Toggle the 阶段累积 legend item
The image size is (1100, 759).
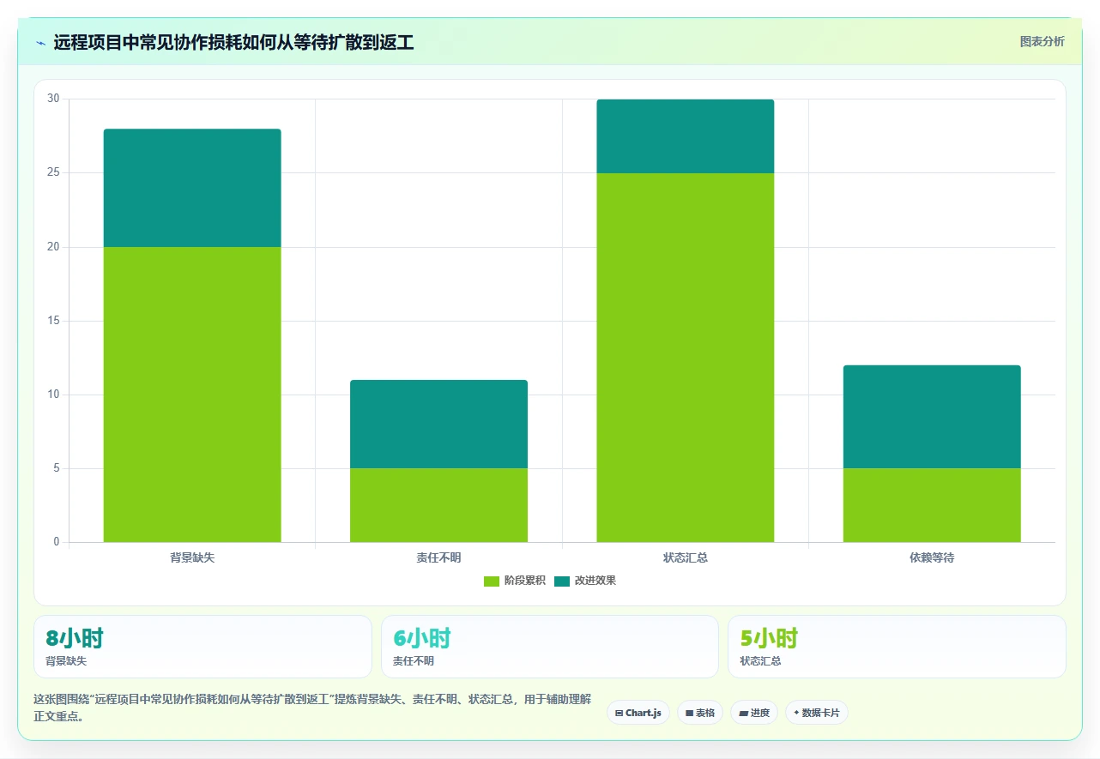pos(515,581)
